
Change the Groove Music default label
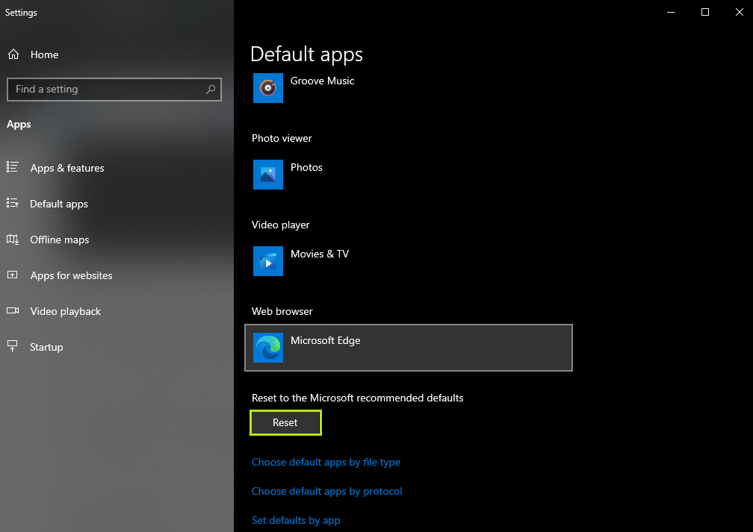[322, 81]
